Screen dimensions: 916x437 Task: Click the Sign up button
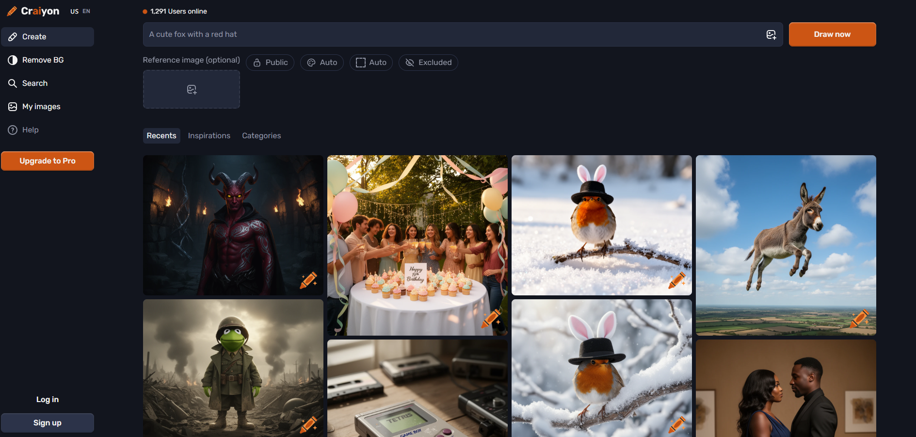point(48,423)
